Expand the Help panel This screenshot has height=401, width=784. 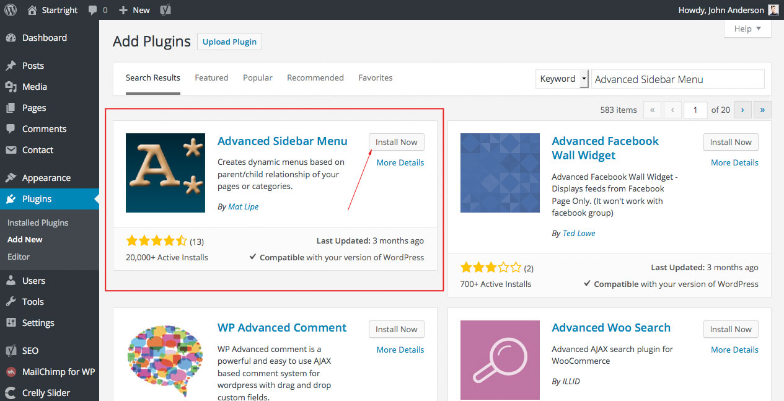tap(747, 29)
